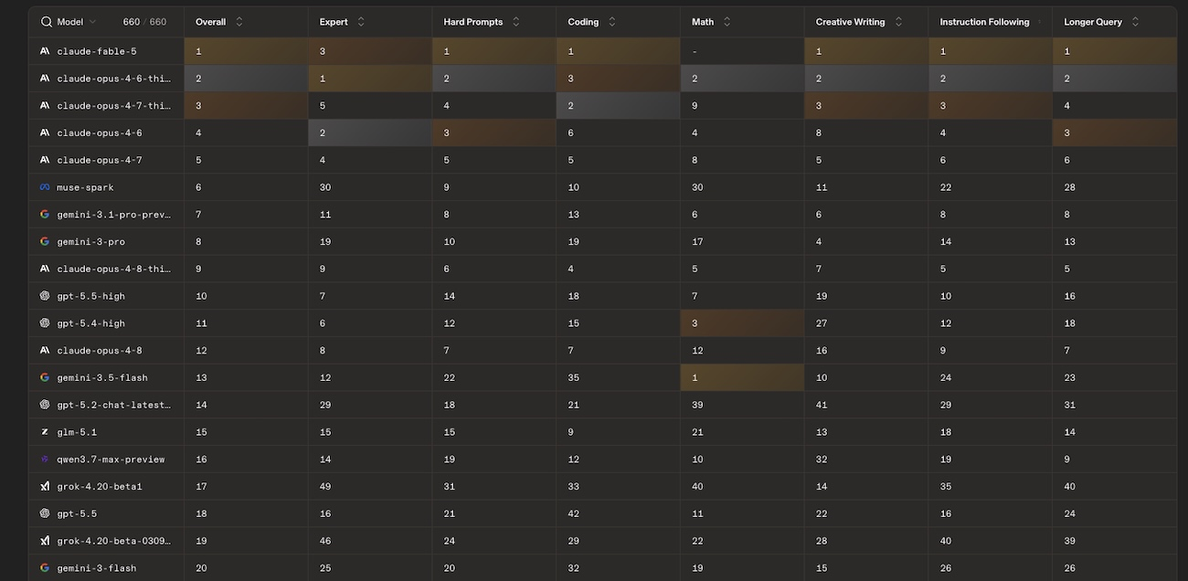Sort by the Expert column arrows
This screenshot has width=1188, height=581.
pos(361,22)
